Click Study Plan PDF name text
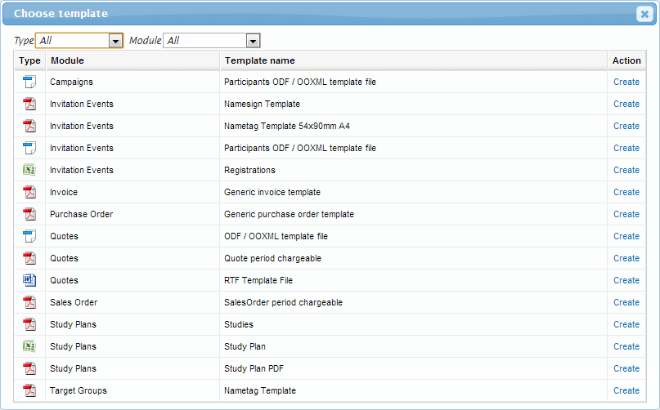Screen dimensions: 660x410 [254, 369]
